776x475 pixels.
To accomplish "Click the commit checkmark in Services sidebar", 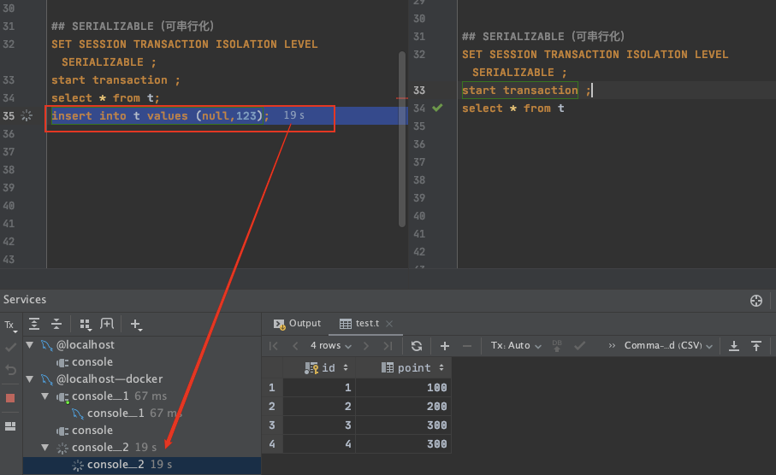I will 10,348.
